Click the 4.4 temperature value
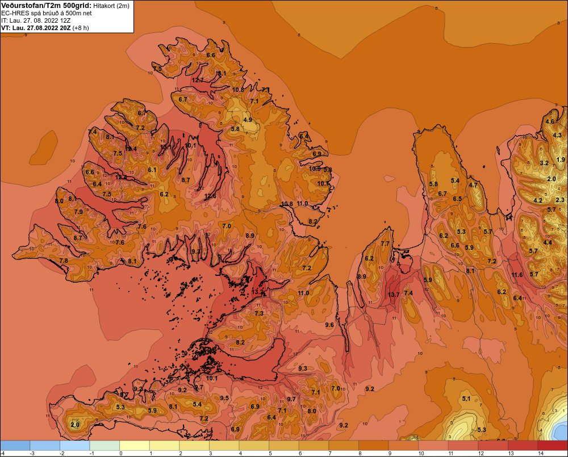The image size is (568, 457). (548, 242)
